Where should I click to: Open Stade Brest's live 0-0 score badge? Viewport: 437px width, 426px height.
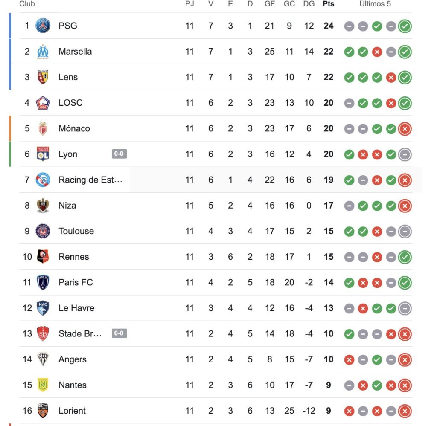coord(119,333)
